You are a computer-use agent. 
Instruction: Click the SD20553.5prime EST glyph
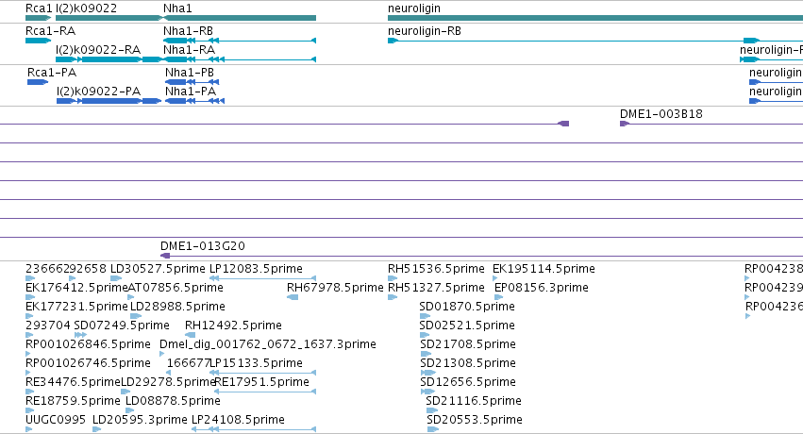(x=433, y=429)
